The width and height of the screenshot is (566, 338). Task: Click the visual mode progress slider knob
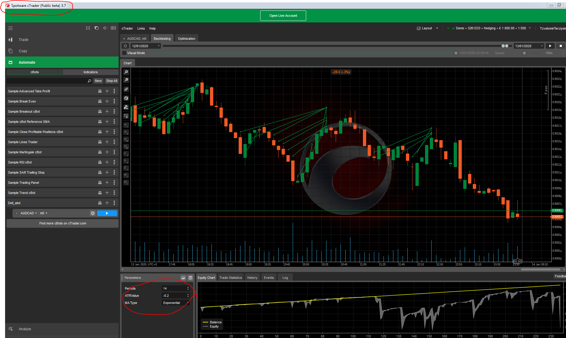[x=456, y=53]
